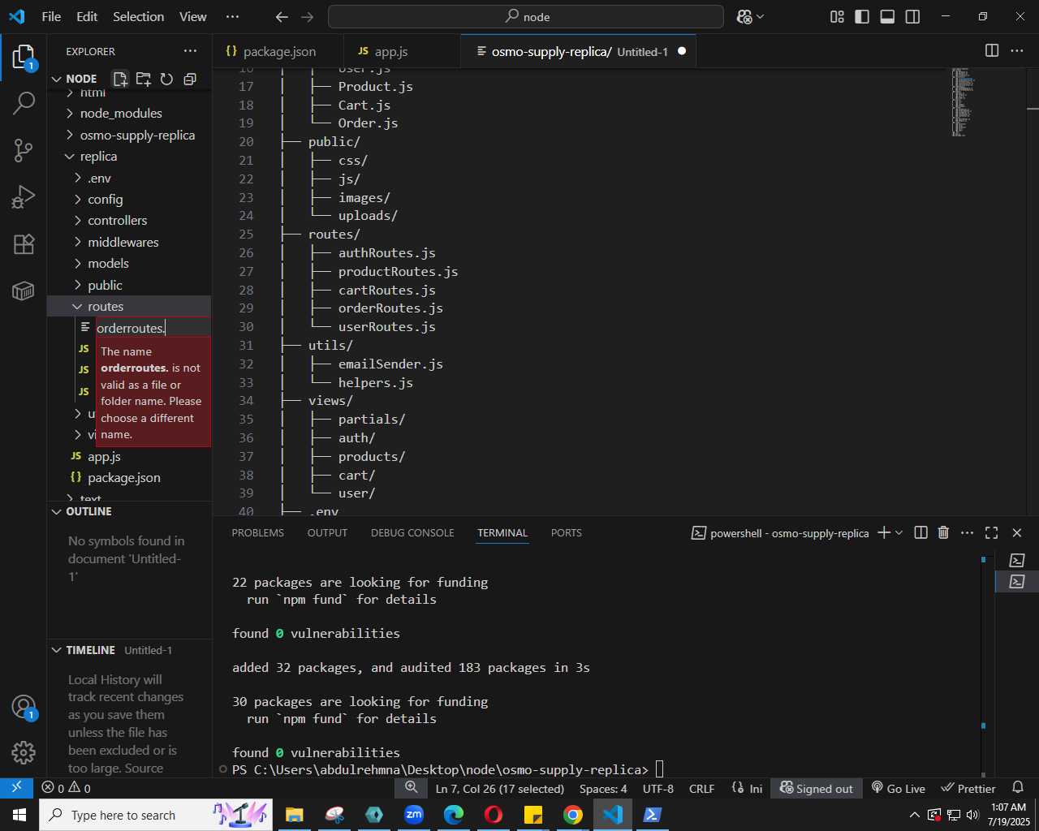The image size is (1039, 831).
Task: Open the Edit menu
Action: pyautogui.click(x=87, y=16)
